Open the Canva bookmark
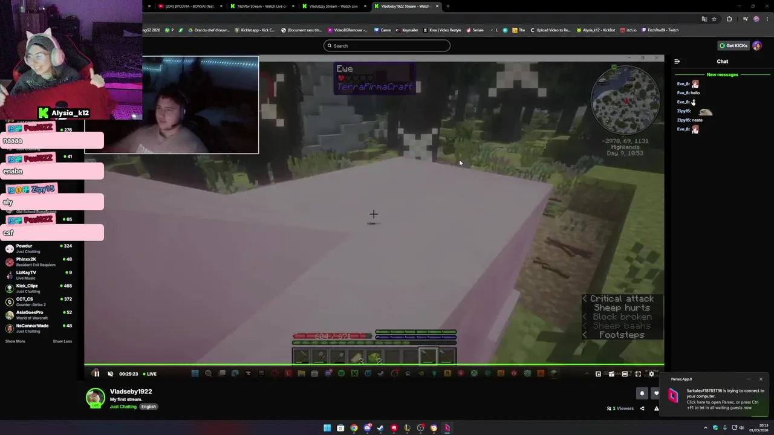This screenshot has height=435, width=774. click(x=382, y=30)
